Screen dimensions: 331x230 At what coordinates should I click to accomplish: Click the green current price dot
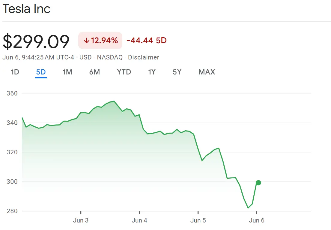coord(258,183)
